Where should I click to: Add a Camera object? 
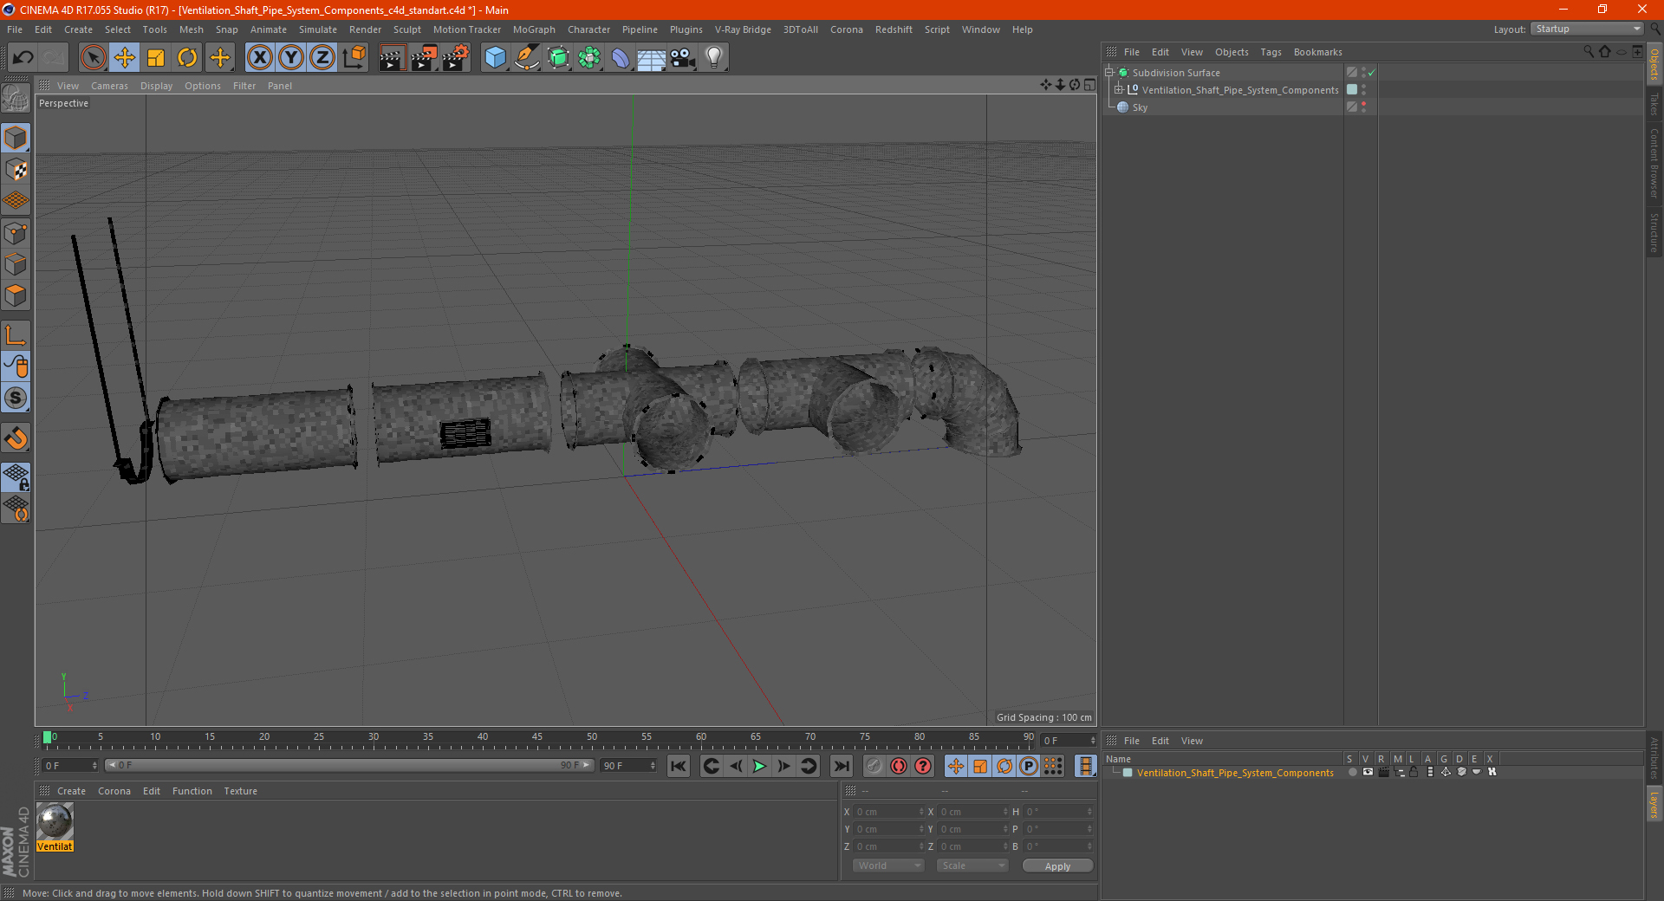(x=683, y=58)
